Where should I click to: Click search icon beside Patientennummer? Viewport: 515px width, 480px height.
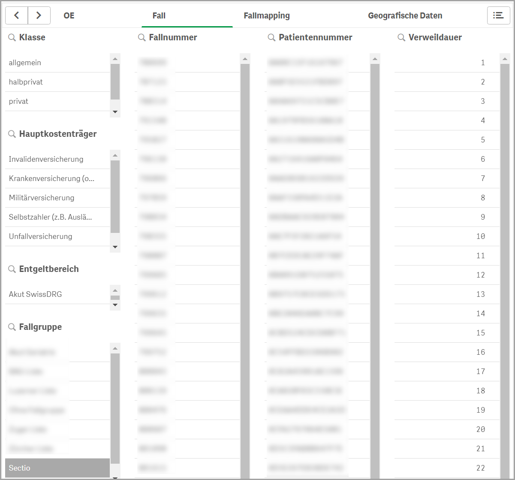click(x=271, y=38)
